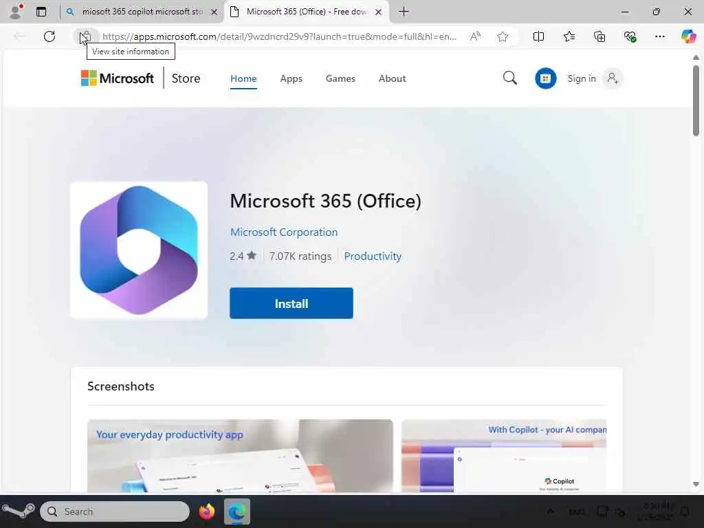Click the Store link
704x528 pixels.
pyautogui.click(x=186, y=78)
